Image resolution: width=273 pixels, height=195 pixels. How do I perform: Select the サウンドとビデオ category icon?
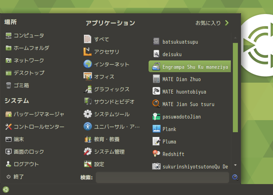coord(88,101)
